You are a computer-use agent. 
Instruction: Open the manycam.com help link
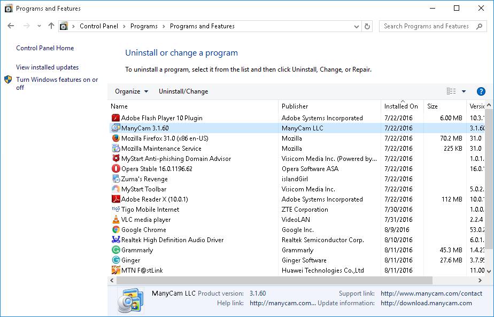[x=283, y=303]
